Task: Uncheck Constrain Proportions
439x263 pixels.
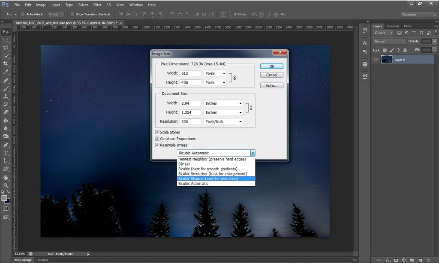Action: click(158, 139)
